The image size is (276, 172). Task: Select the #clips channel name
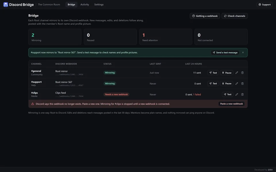click(x=34, y=93)
